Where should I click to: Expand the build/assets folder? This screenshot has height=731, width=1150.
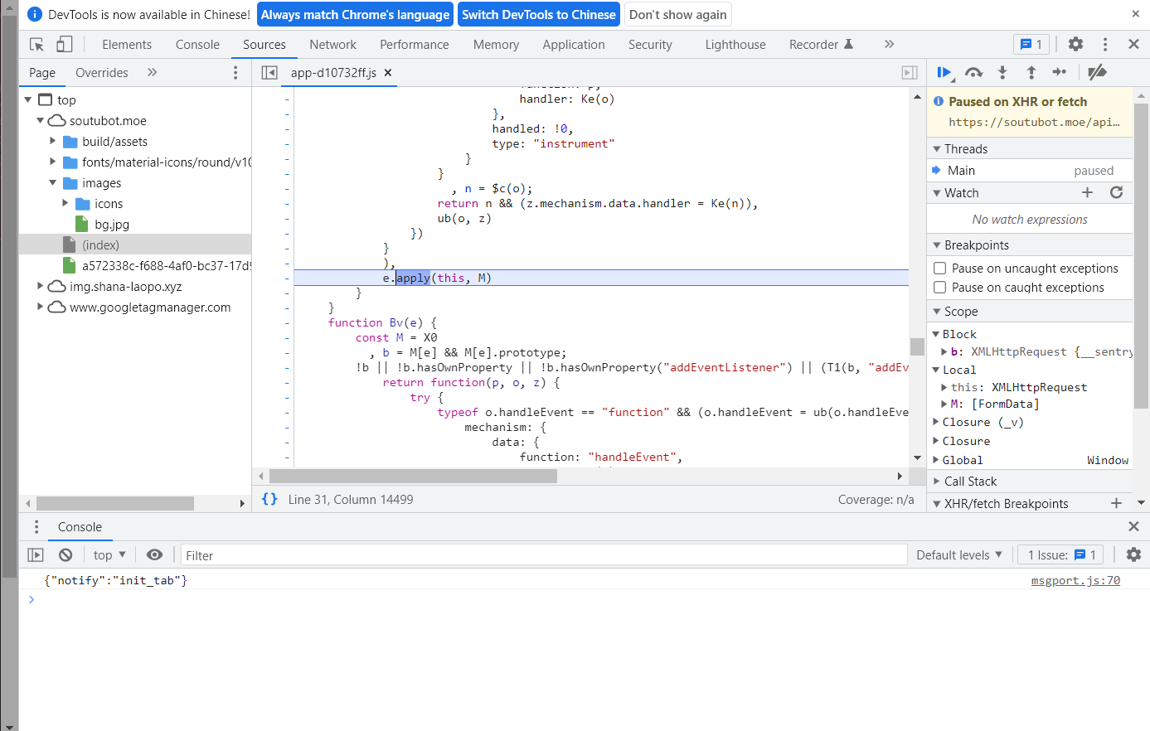[x=53, y=141]
